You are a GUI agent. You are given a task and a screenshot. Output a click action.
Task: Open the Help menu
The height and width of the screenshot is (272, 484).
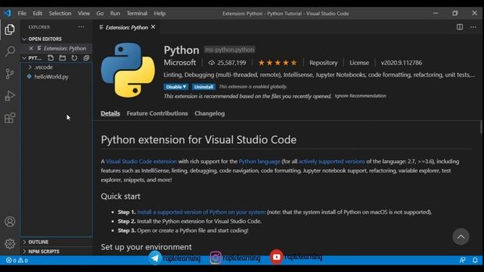(x=160, y=14)
